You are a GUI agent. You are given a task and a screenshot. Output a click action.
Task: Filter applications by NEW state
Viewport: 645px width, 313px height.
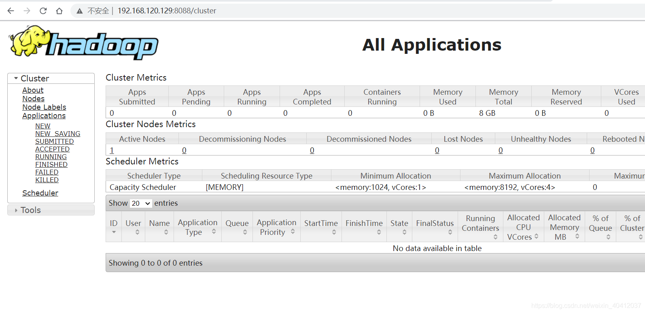pos(42,126)
